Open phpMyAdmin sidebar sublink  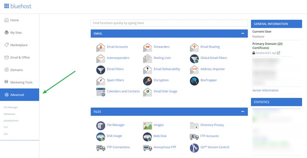coord(11,121)
